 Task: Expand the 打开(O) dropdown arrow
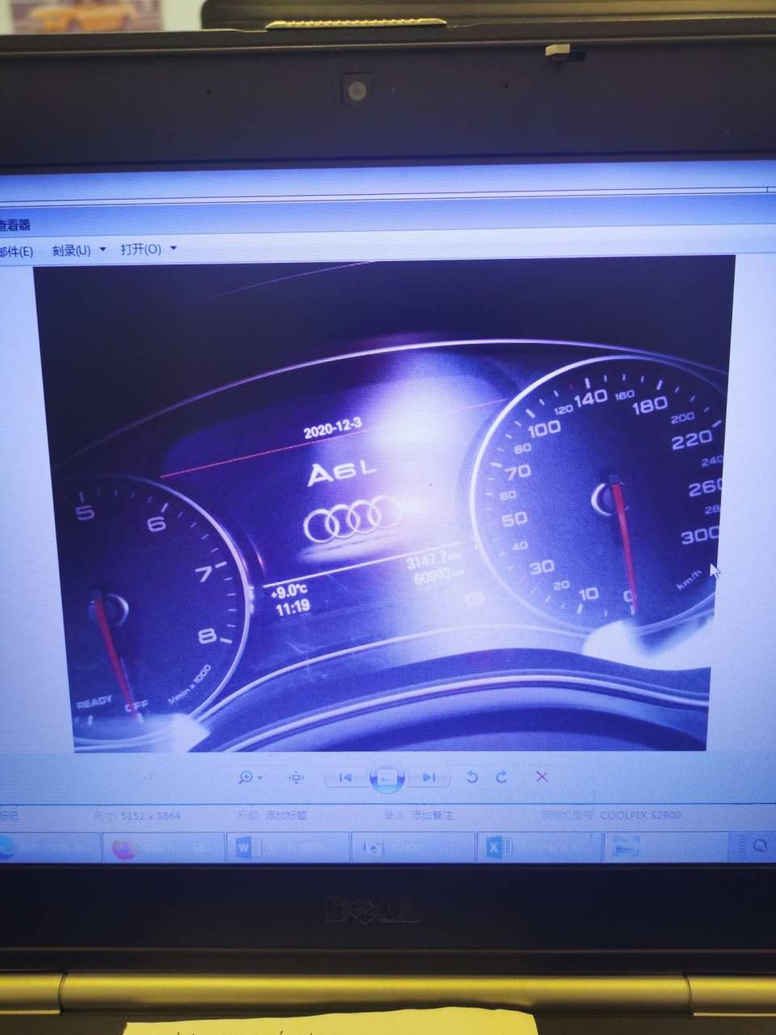[173, 248]
